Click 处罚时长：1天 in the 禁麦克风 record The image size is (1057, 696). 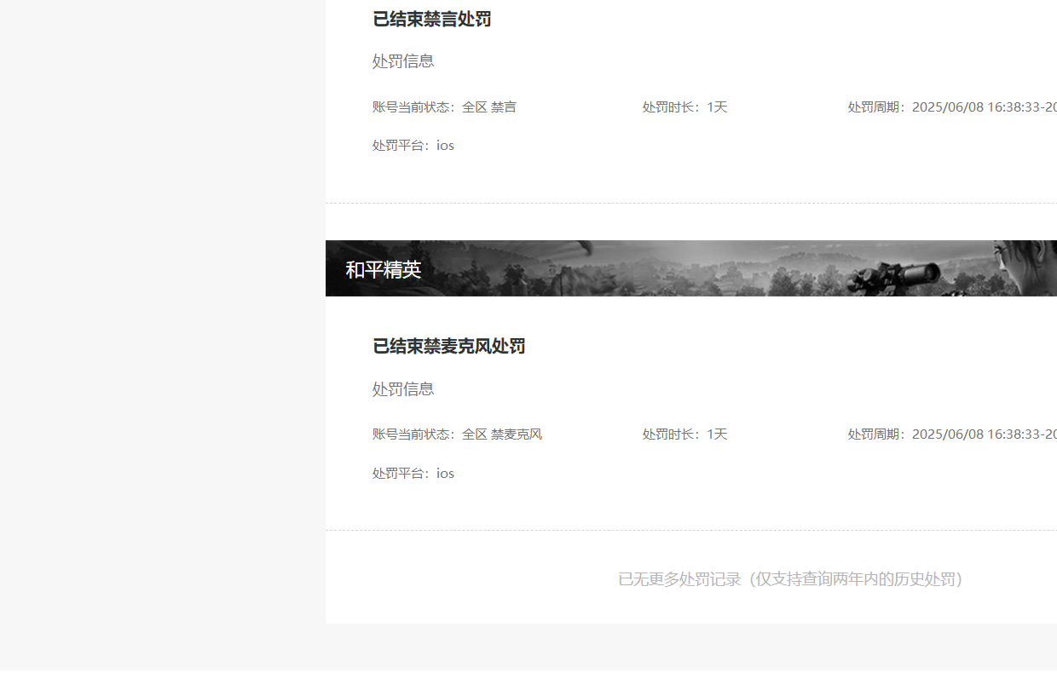pos(684,434)
